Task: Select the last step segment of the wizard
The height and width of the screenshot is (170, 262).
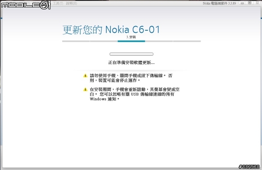Action: pyautogui.click(x=187, y=41)
